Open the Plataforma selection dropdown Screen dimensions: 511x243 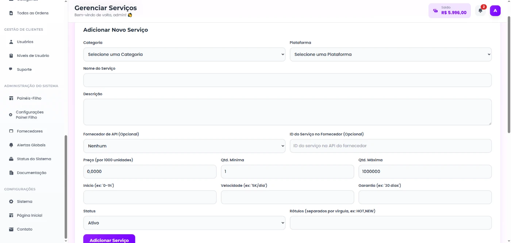pyautogui.click(x=390, y=54)
